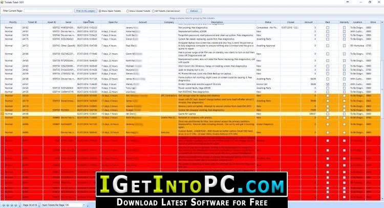Viewport: 384px width, 208px height.
Task: Sort by the Description column header
Action: tap(217, 22)
